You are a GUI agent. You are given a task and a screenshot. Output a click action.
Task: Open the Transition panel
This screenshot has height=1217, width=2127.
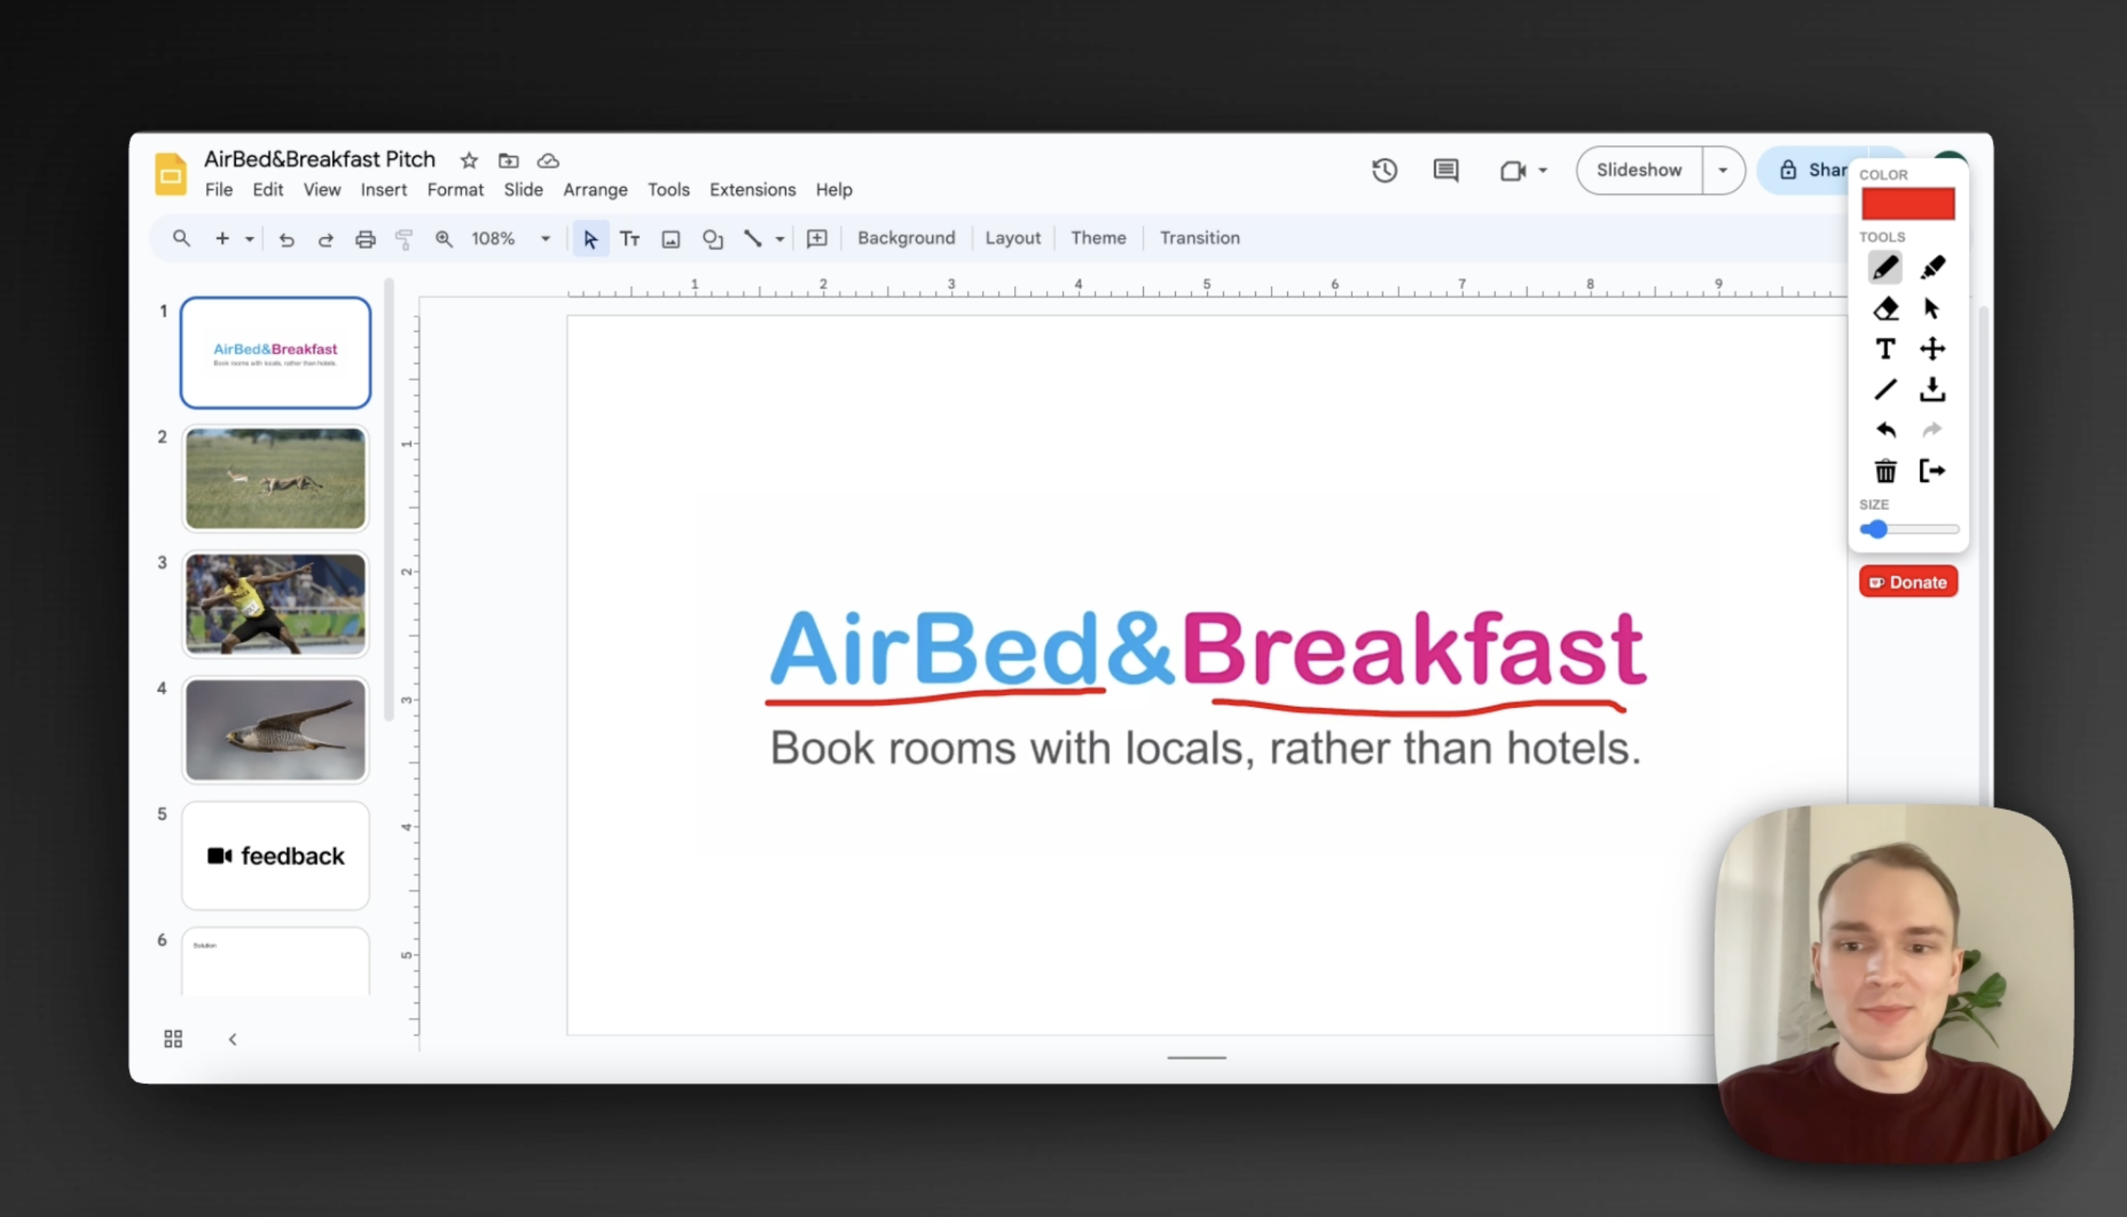(x=1199, y=237)
